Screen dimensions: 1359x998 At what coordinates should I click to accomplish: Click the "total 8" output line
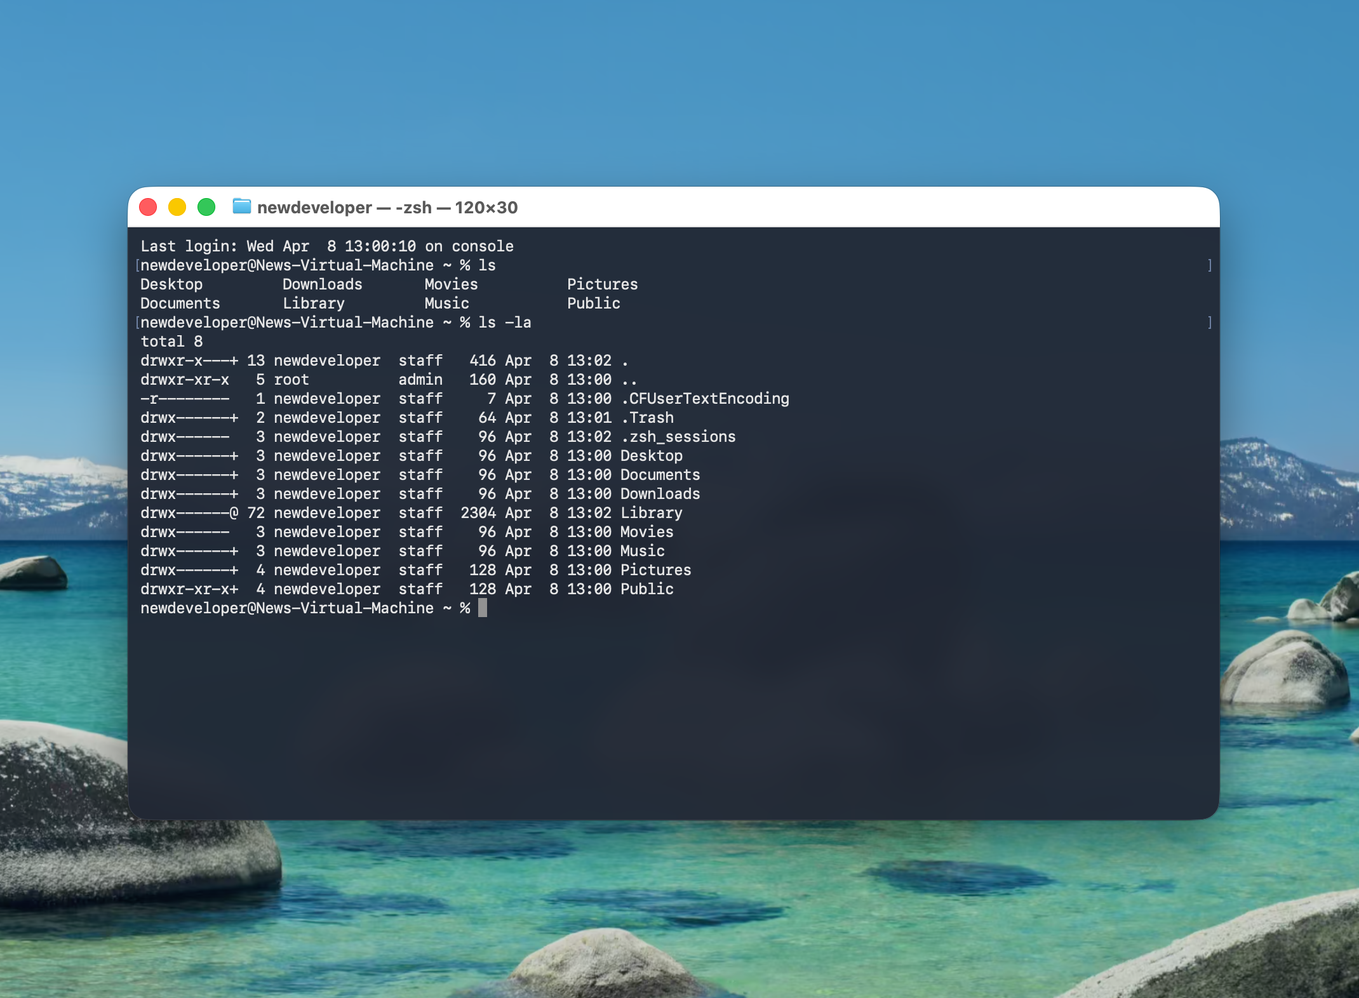(x=171, y=342)
